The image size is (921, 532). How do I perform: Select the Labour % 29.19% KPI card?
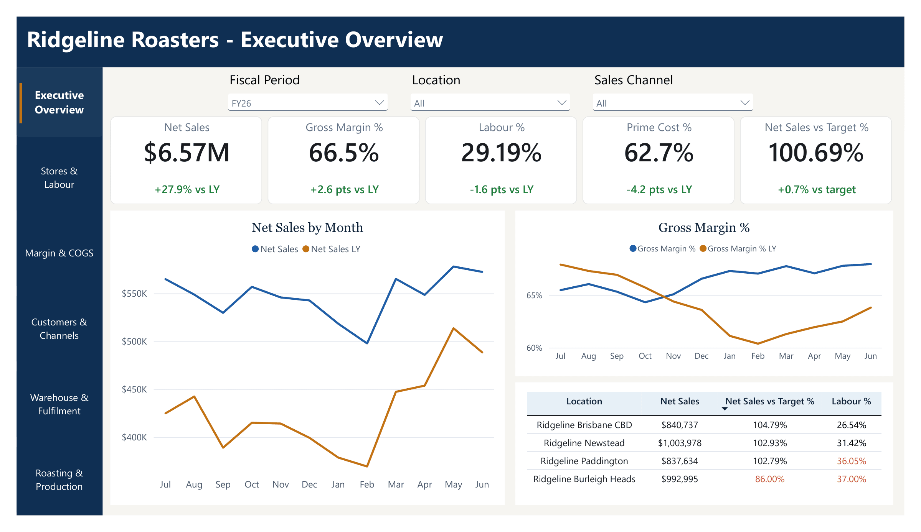tap(501, 160)
